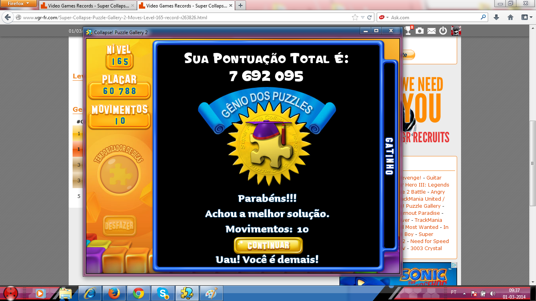This screenshot has width=536, height=301.
Task: Open the Firefox downloads arrow icon
Action: point(496,17)
